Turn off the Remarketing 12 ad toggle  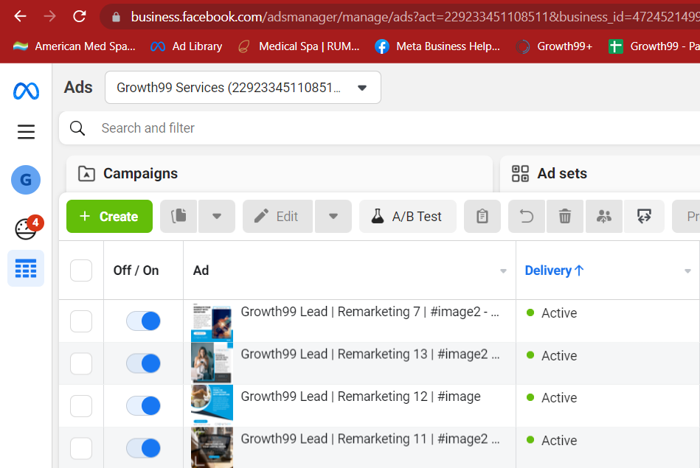[x=143, y=405]
